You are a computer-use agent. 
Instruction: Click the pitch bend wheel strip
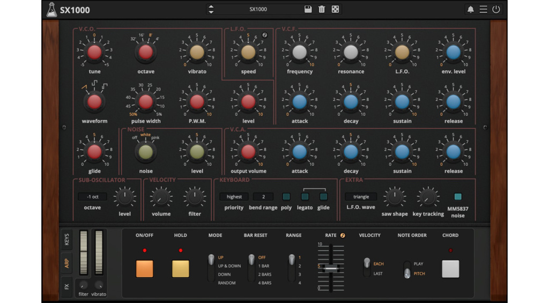coord(84,252)
